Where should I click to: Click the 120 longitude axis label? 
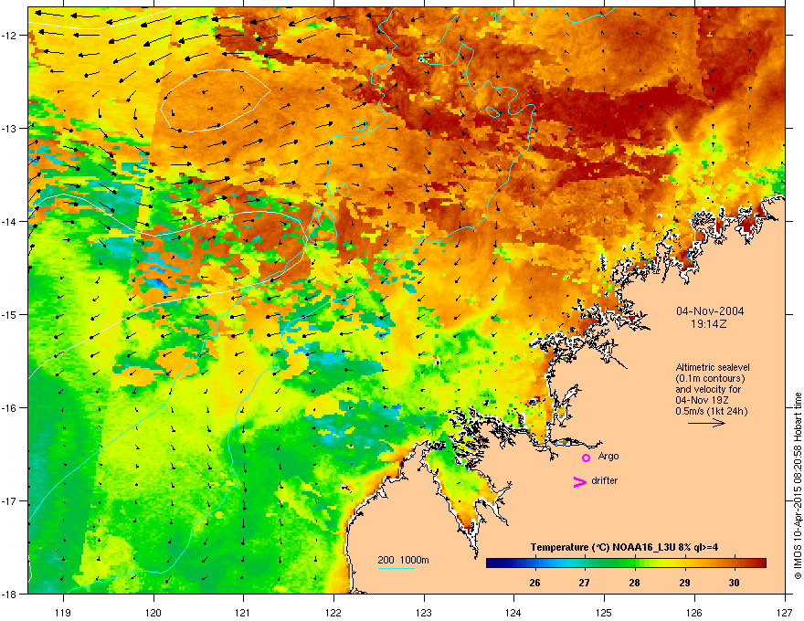[153, 613]
